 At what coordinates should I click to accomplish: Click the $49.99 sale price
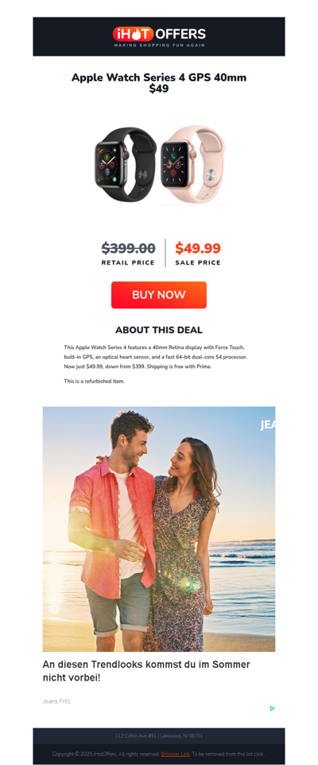point(198,249)
